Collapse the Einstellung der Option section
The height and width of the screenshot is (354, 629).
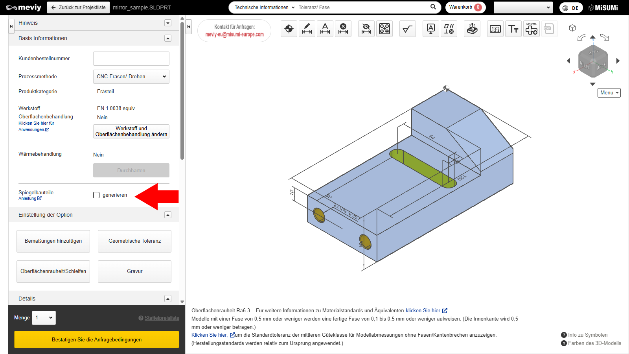pyautogui.click(x=168, y=215)
